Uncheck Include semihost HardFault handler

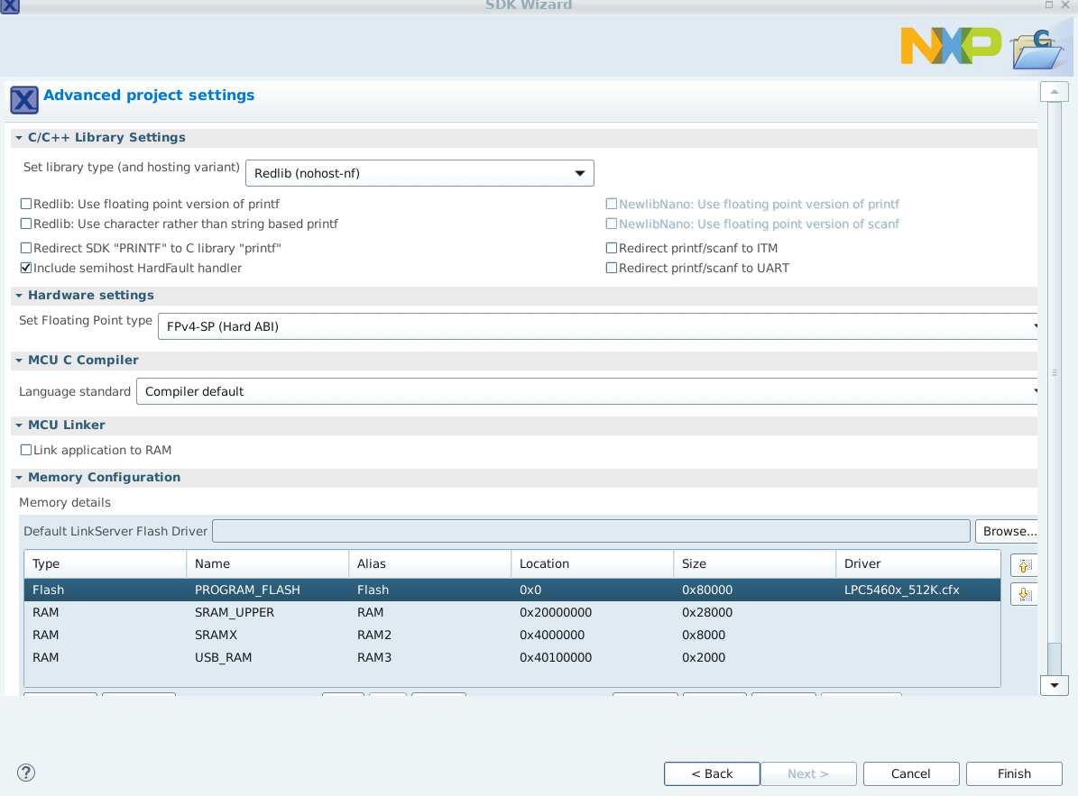pos(26,268)
